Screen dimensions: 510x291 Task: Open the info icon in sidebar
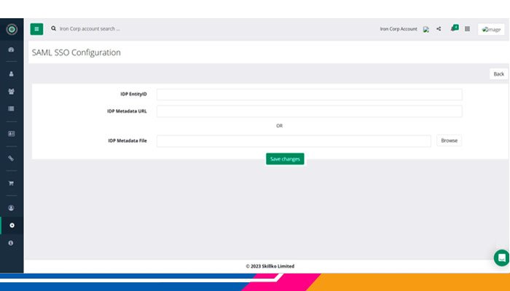point(11,243)
